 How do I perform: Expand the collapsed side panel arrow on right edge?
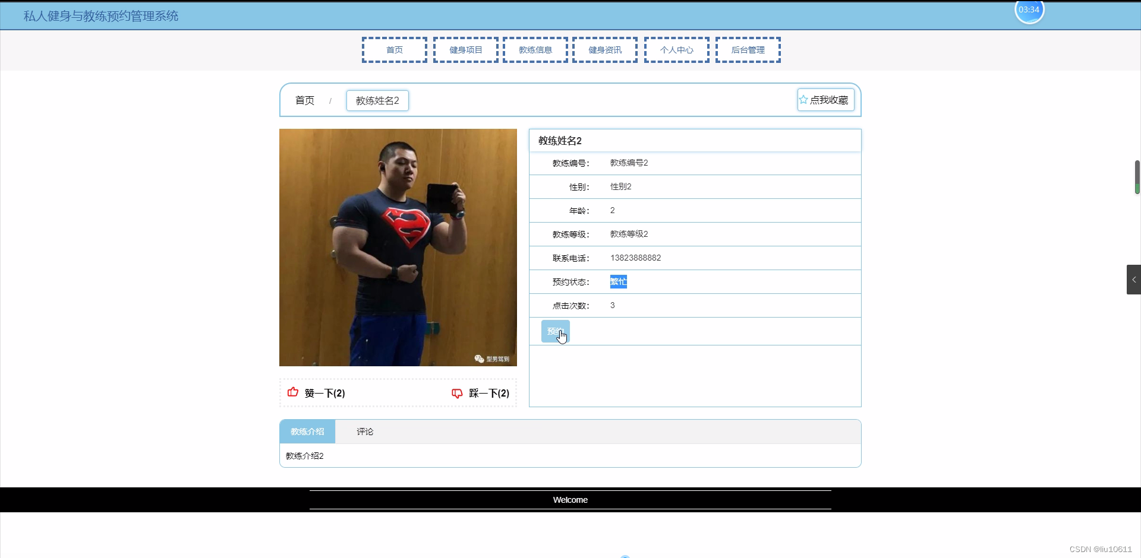pos(1134,279)
